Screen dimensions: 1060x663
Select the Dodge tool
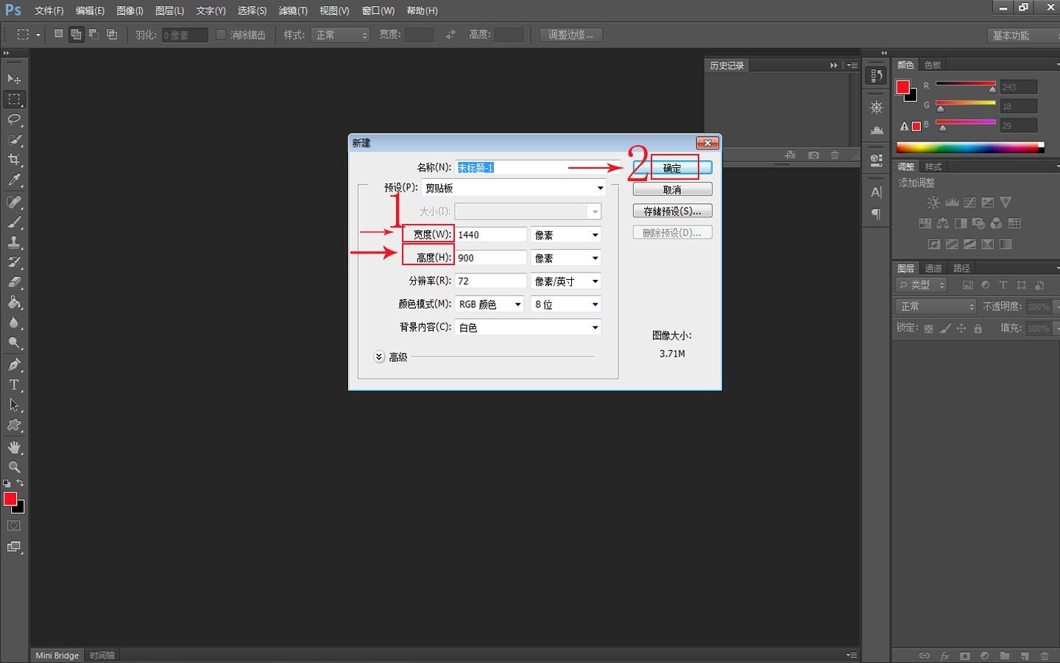point(14,343)
